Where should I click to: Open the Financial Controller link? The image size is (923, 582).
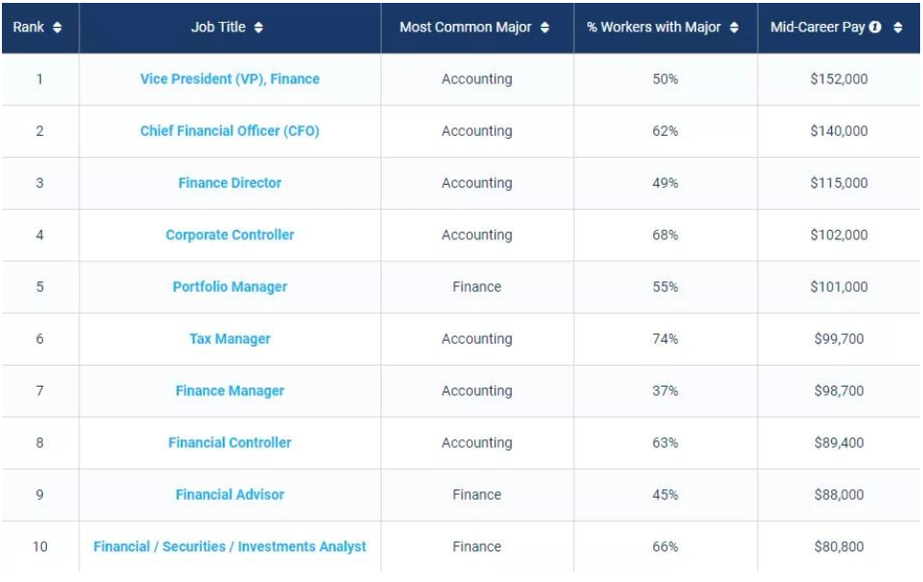point(230,442)
